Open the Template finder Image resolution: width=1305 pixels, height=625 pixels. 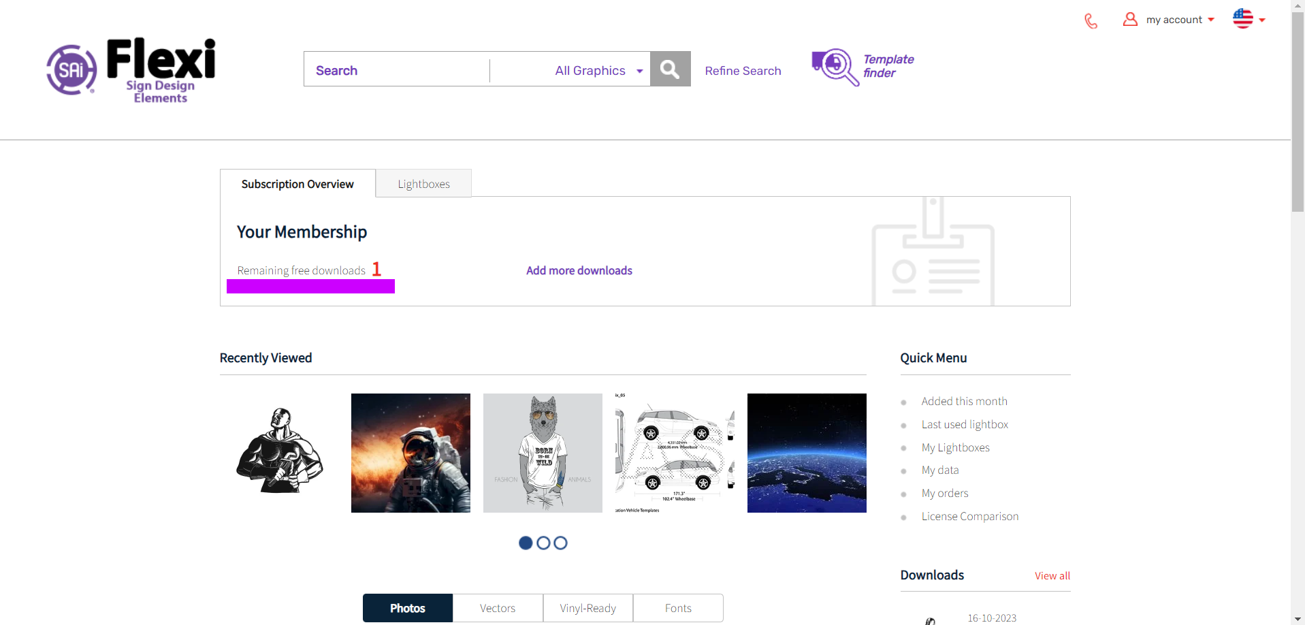[x=862, y=67]
